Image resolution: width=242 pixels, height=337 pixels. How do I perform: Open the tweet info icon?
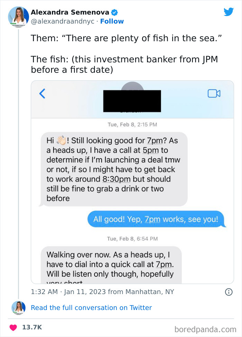pos(229,292)
